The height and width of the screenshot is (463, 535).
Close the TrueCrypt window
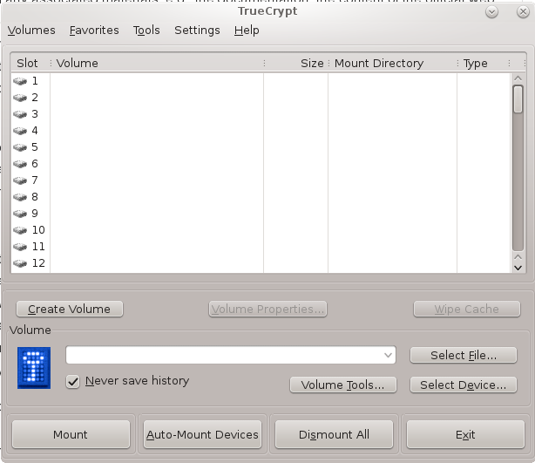click(x=523, y=12)
